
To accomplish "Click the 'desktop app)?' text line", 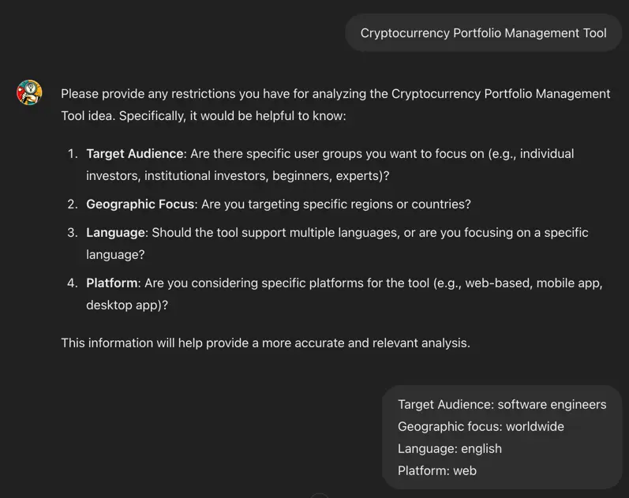I will [127, 305].
